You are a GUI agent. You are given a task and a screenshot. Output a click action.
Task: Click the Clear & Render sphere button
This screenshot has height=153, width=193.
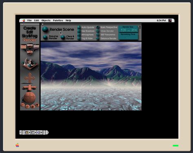[x=63, y=37]
